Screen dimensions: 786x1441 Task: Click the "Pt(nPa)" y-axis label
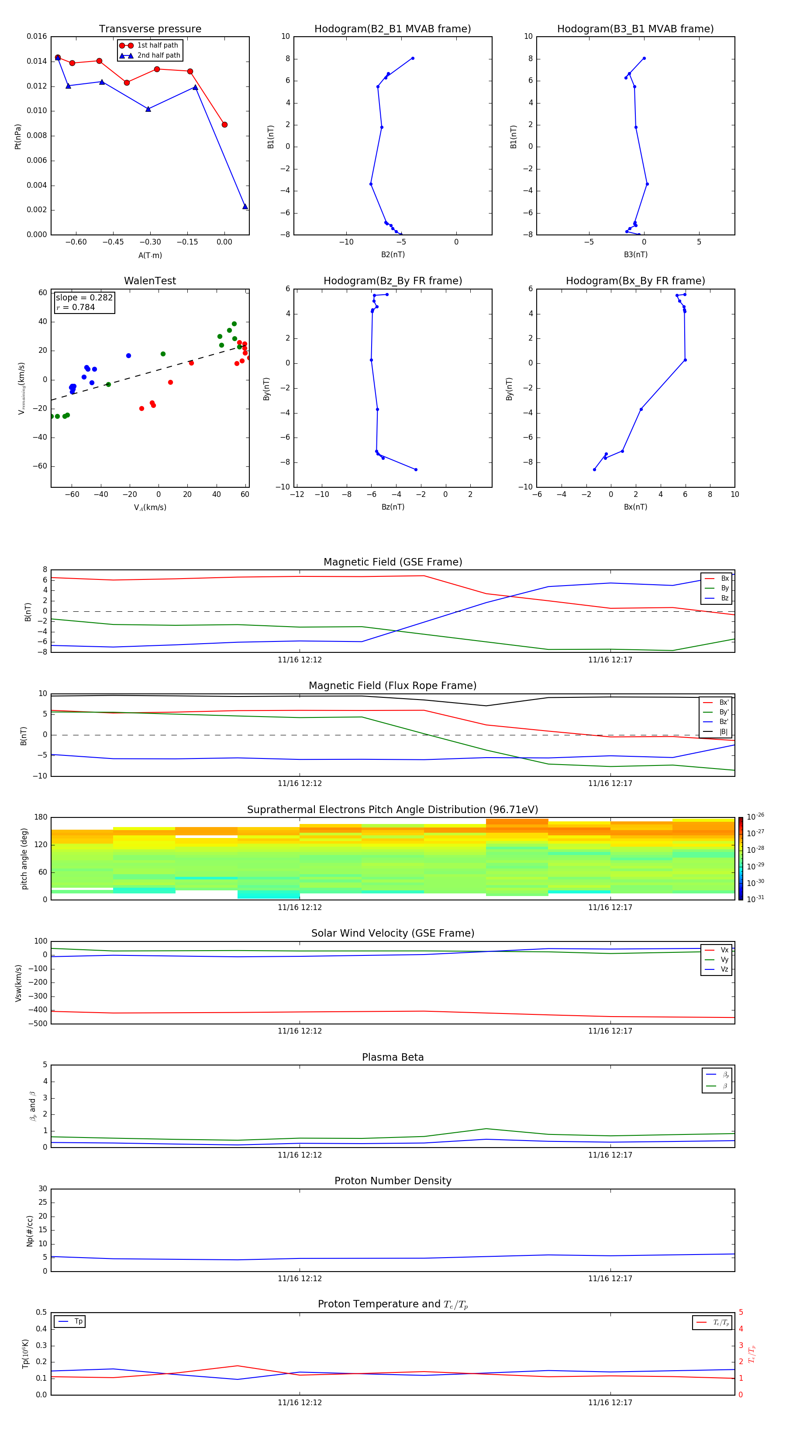click(18, 137)
